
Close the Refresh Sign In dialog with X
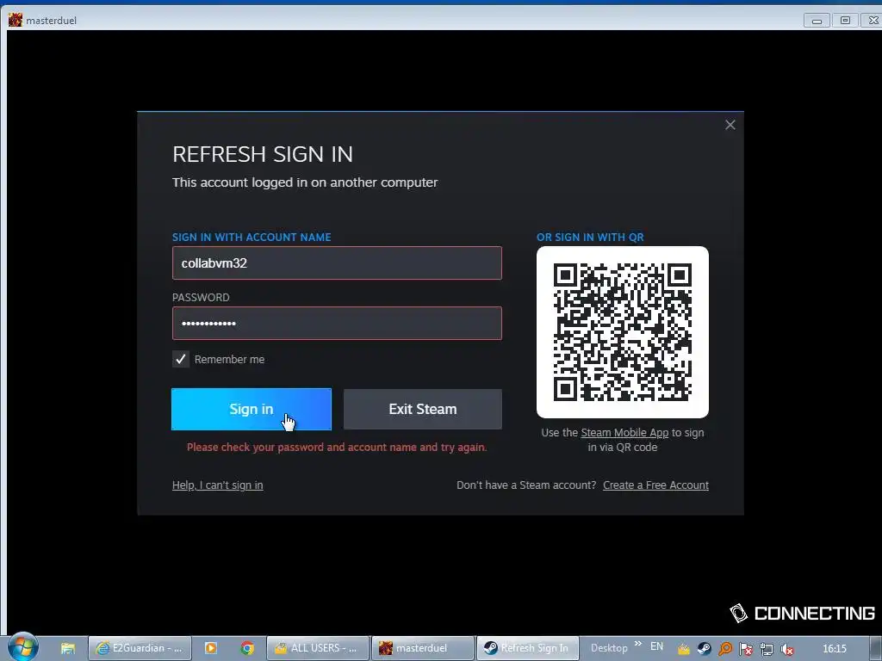(x=730, y=125)
